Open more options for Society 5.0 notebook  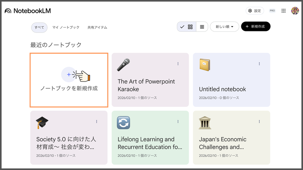[97, 122]
